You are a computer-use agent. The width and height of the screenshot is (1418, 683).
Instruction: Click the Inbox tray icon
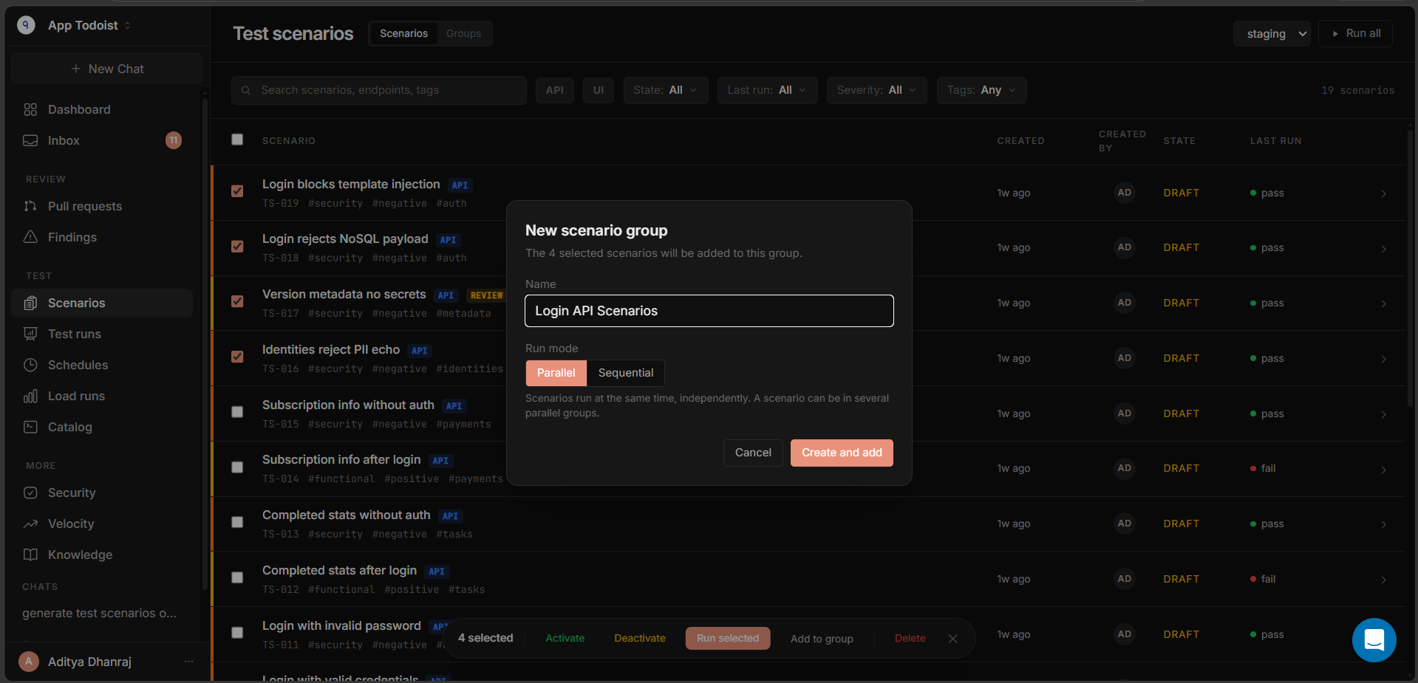[30, 140]
